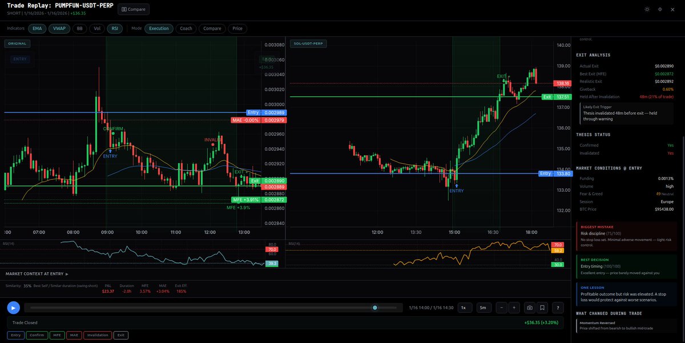Viewport: 685px width, 343px height.
Task: Change the 5m timeframe button
Action: click(483, 308)
